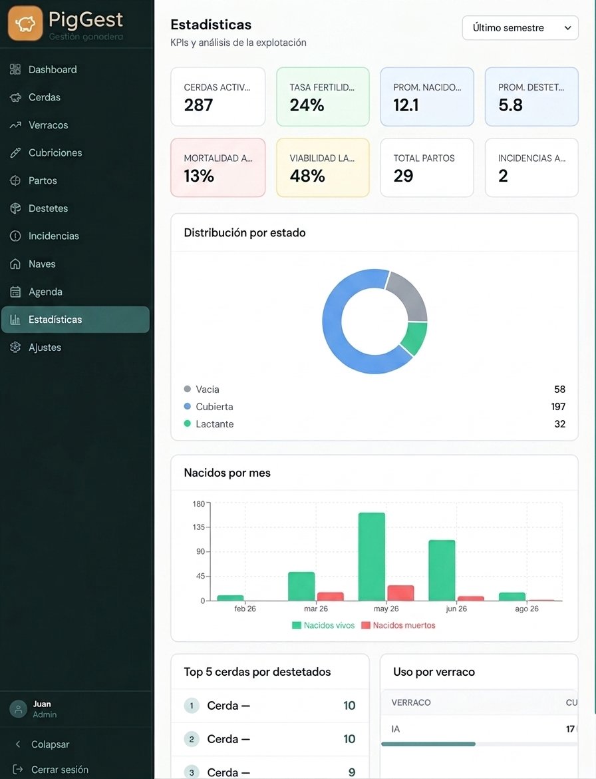Viewport: 596px width, 779px height.
Task: Click the Estadísticas bar chart icon
Action: click(15, 320)
